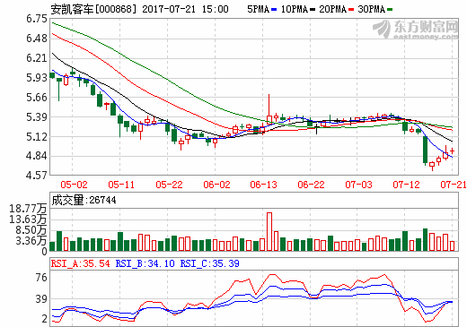The height and width of the screenshot is (327, 467).
Task: Select the 07-03 date label
Action: click(358, 185)
